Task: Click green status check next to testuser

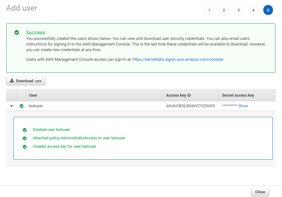Action: pyautogui.click(x=22, y=106)
